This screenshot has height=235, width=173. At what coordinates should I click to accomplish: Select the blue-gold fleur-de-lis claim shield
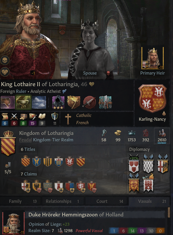click(x=48, y=186)
